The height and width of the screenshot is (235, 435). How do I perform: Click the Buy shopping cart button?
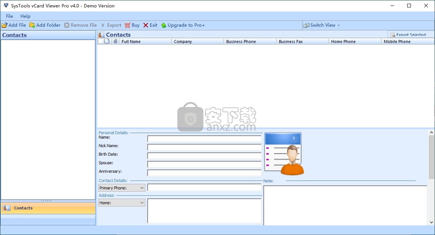click(132, 25)
